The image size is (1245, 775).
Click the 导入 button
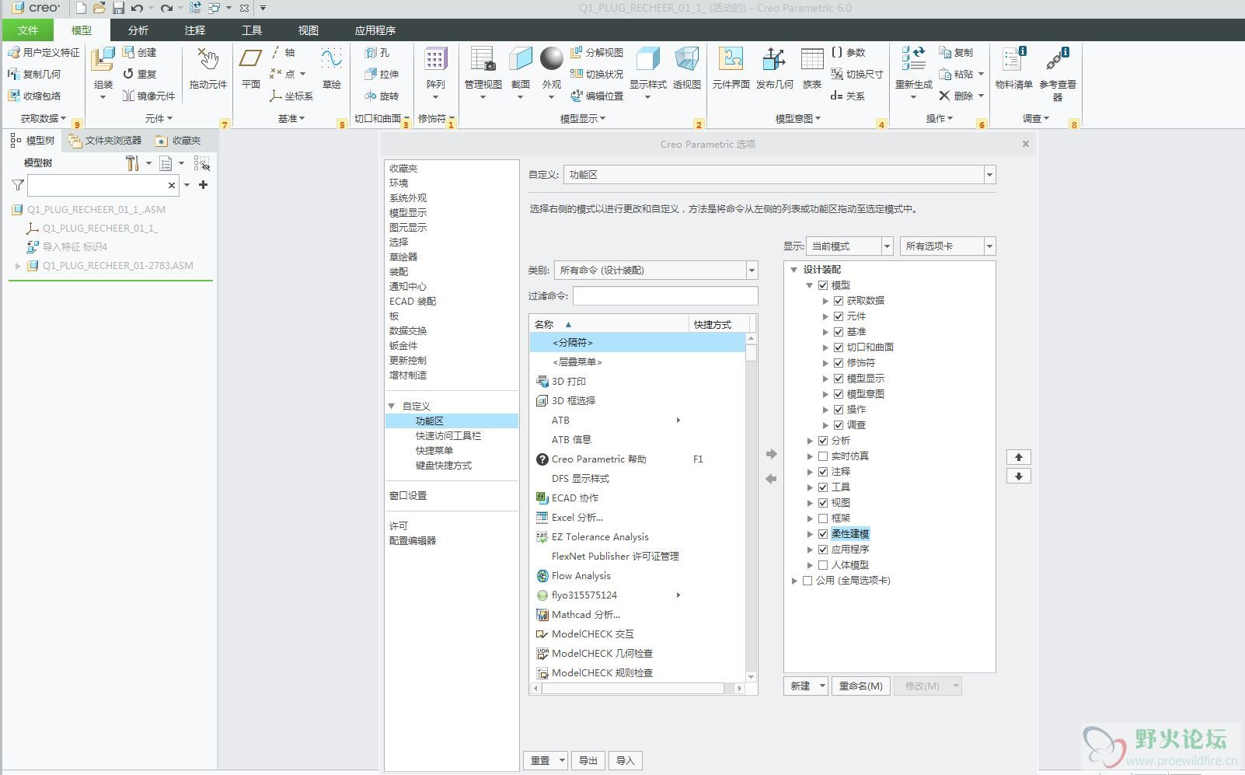626,760
